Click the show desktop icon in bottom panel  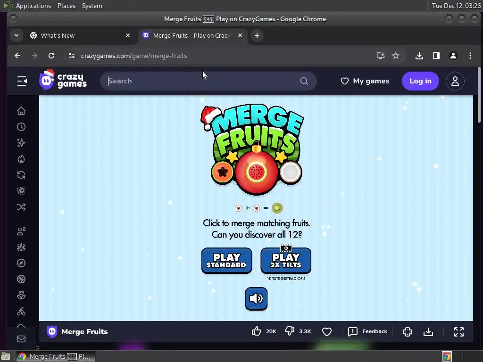[6, 356]
